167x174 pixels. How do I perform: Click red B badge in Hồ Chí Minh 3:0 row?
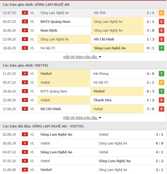[x=162, y=109]
